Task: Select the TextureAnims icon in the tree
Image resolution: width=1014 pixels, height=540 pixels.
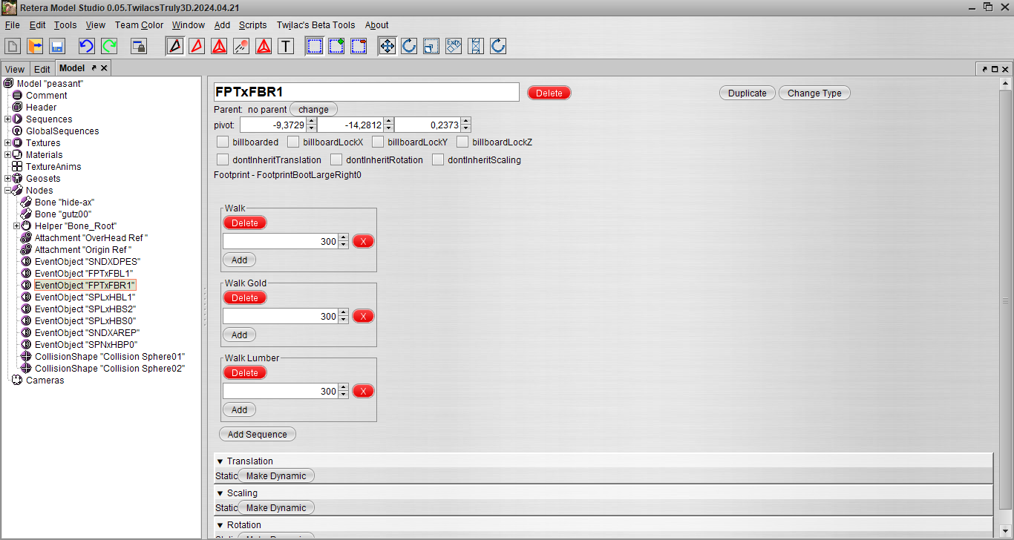Action: [18, 167]
